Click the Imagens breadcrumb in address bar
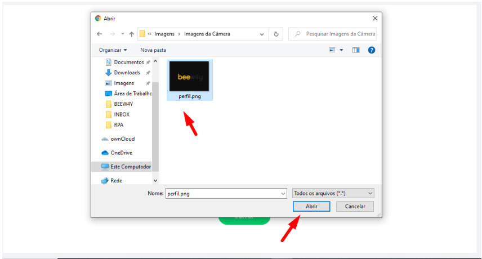This screenshot has height=259, width=482. 164,34
